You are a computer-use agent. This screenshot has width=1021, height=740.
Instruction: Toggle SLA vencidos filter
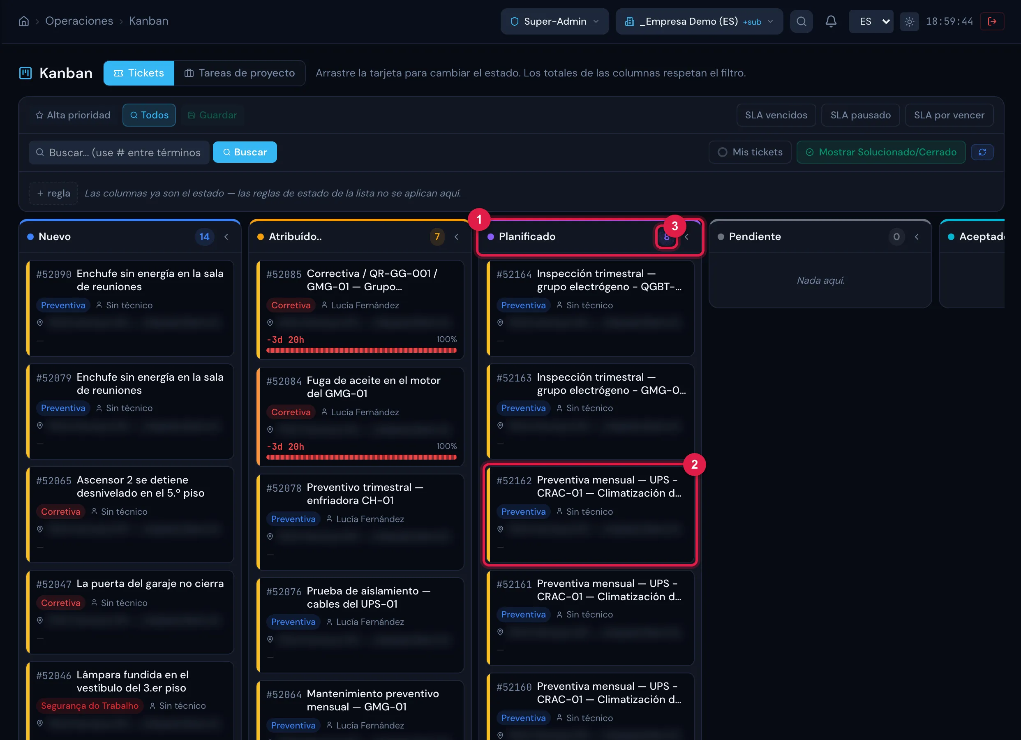[x=776, y=115]
